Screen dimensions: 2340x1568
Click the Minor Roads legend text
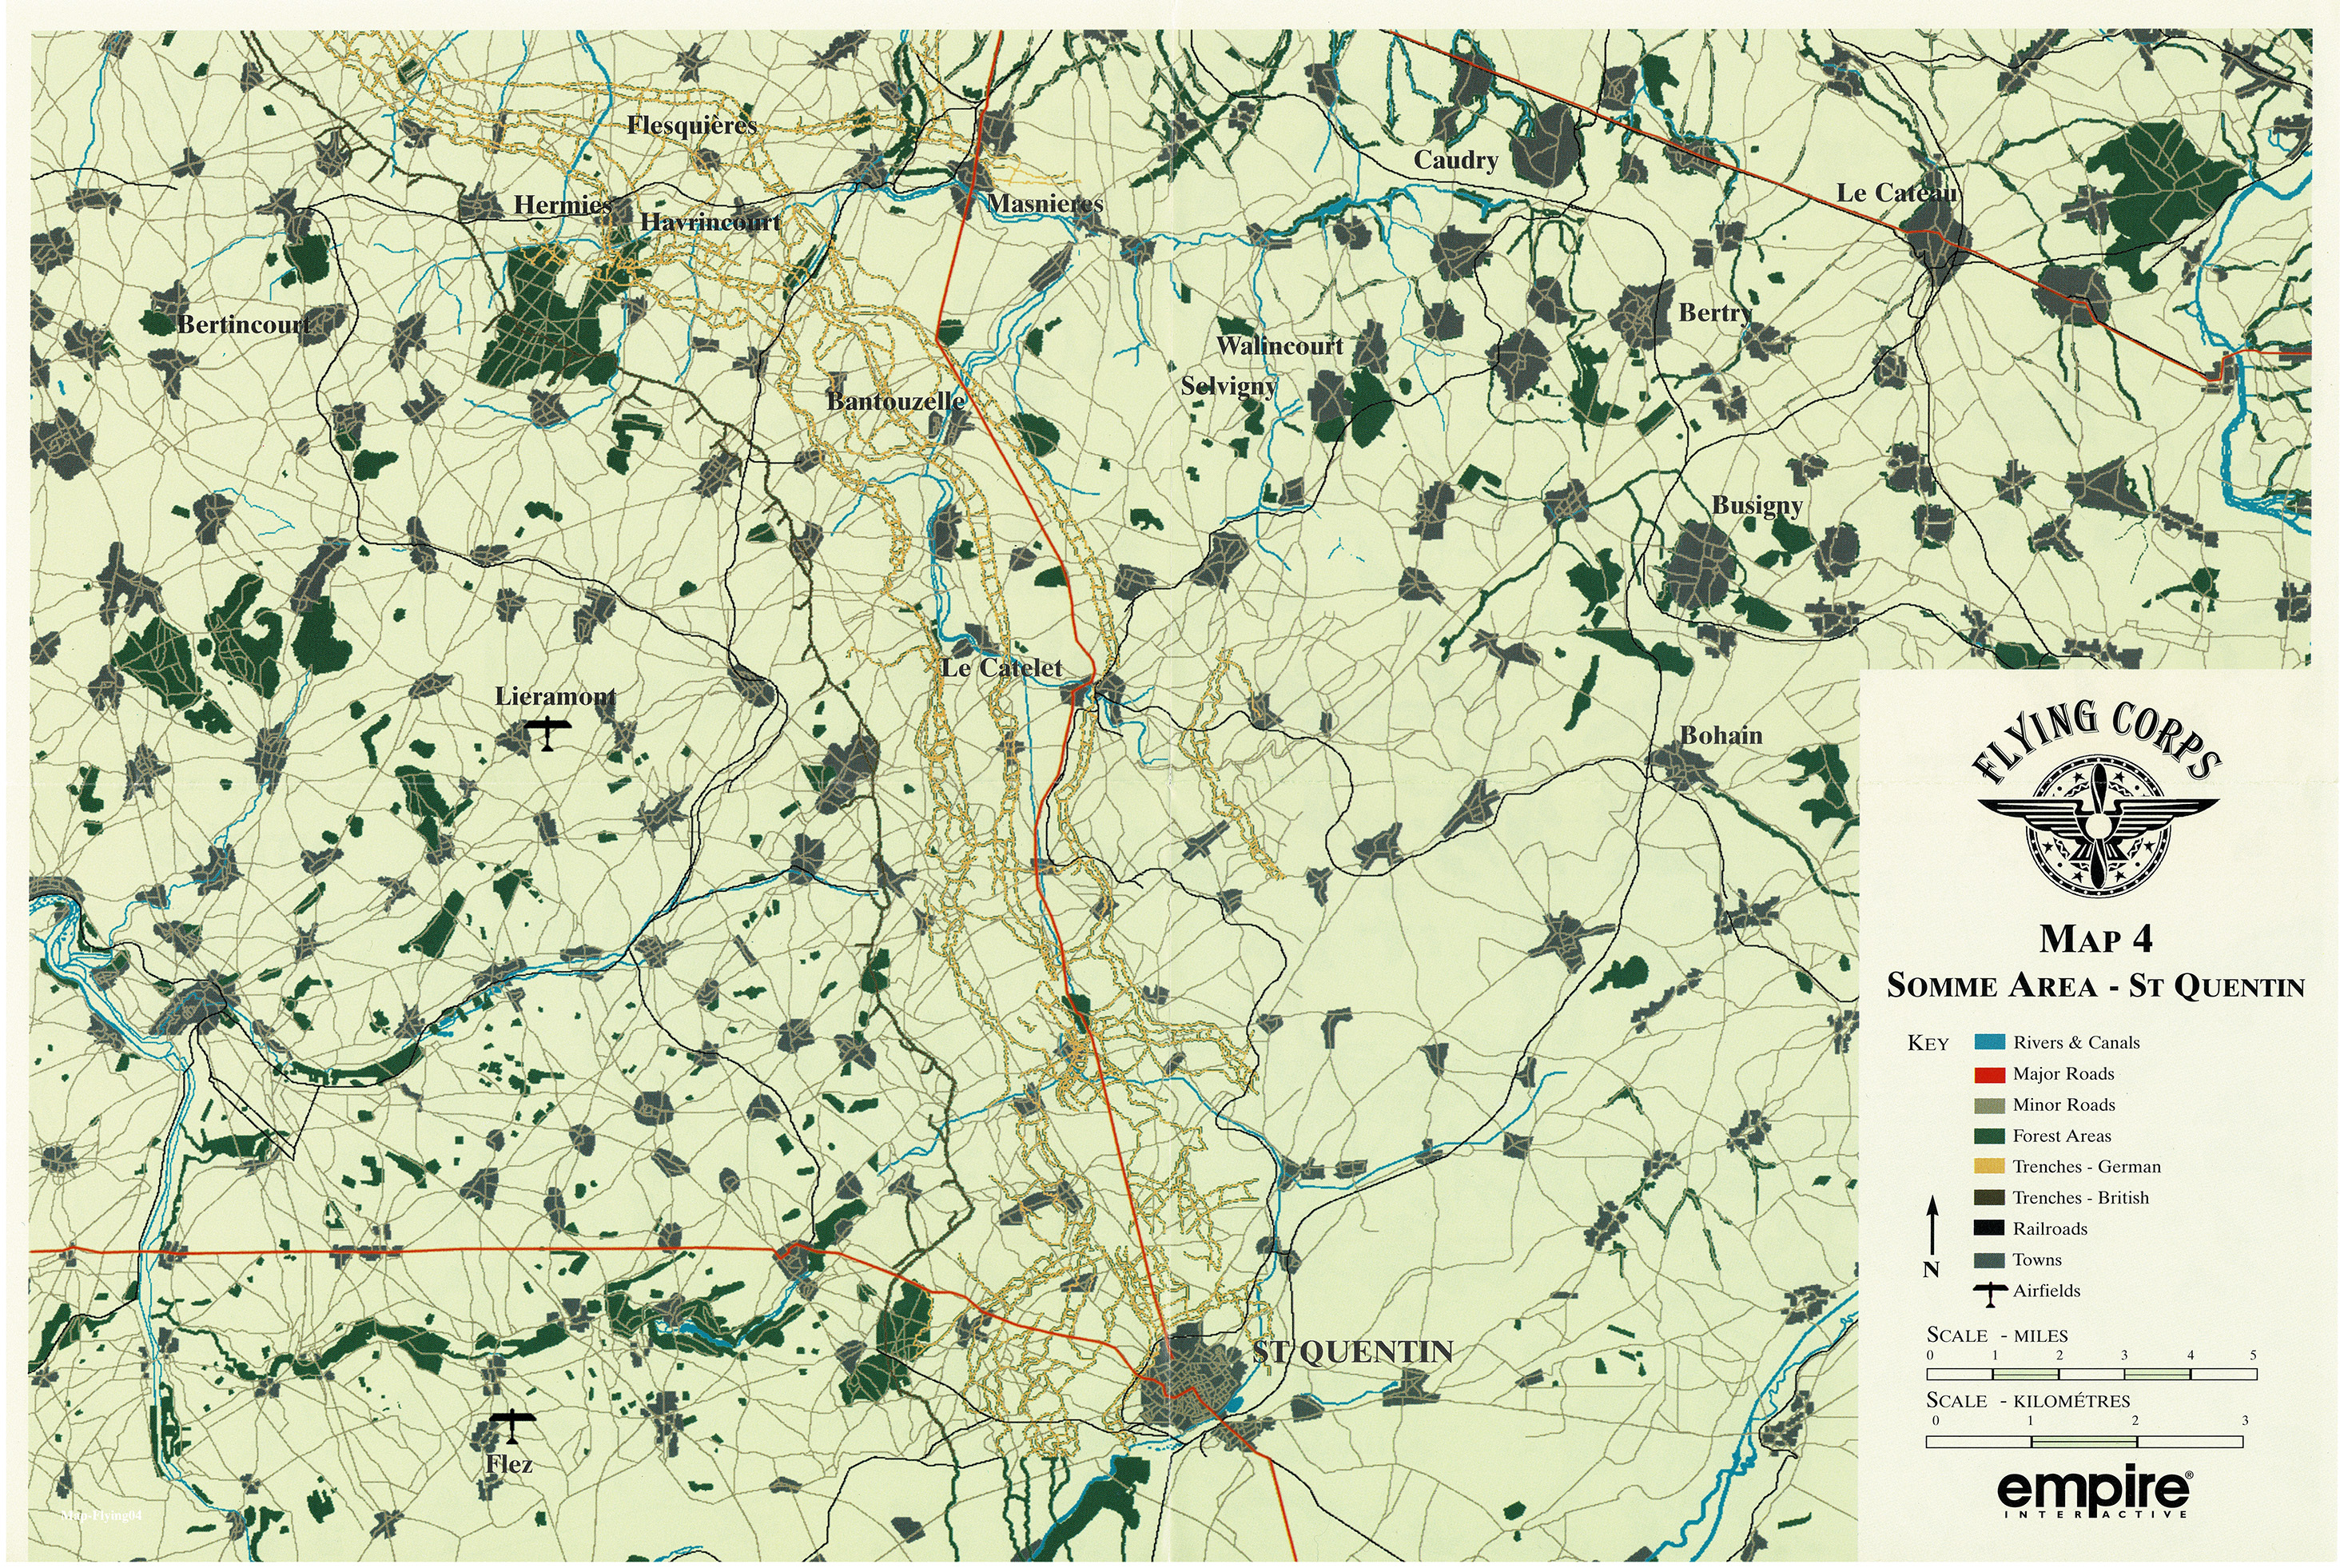[2064, 1105]
